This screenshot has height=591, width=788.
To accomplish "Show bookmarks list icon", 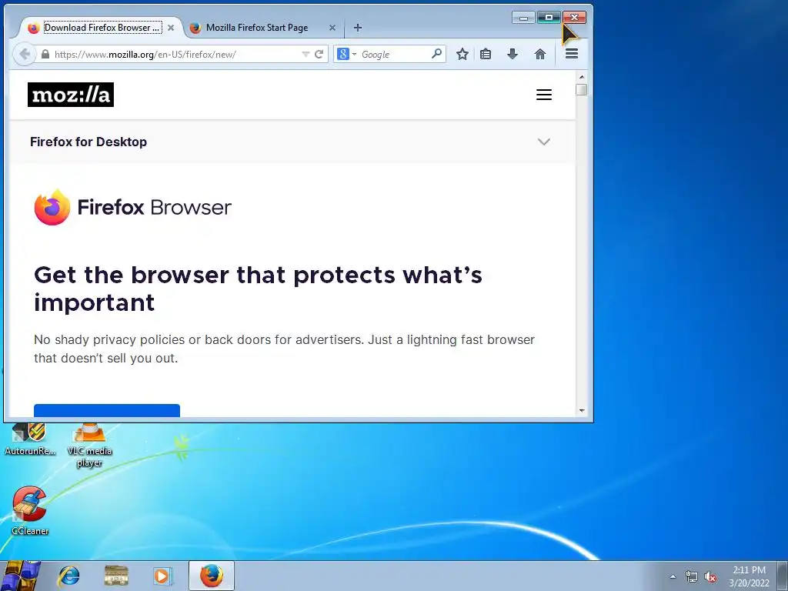I will [486, 55].
